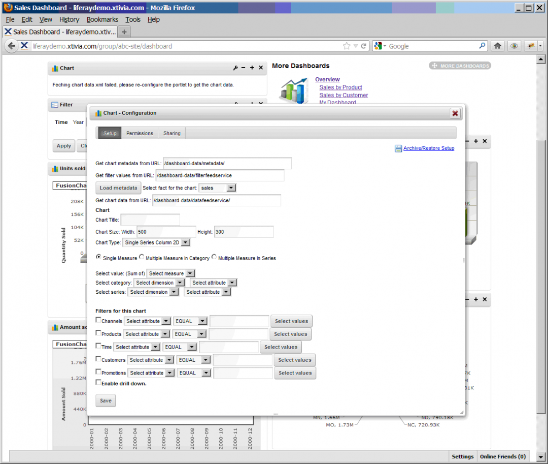The image size is (548, 464).
Task: Click the Chart Title input field
Action: tap(150, 219)
